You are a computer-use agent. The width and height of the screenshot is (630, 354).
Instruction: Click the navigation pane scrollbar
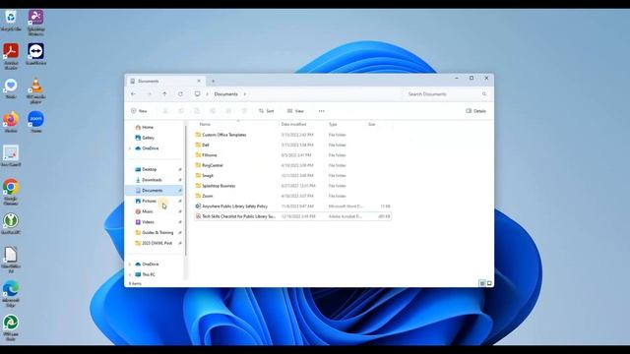point(186,191)
